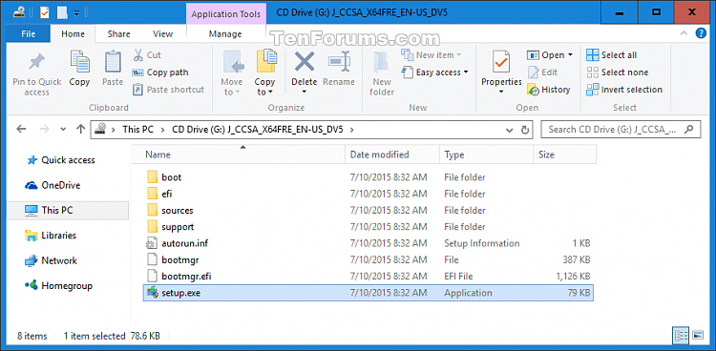
Task: Click the Forward navigation arrow
Action: coord(44,129)
